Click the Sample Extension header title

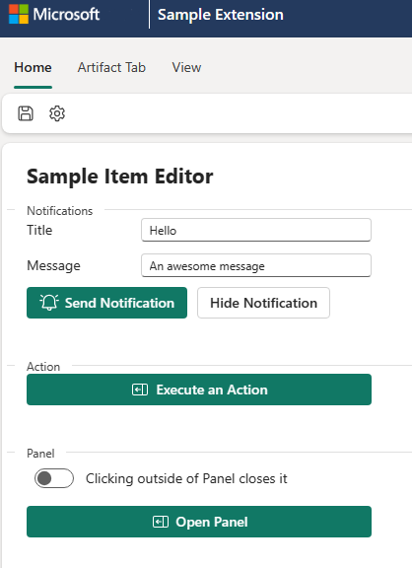click(221, 15)
